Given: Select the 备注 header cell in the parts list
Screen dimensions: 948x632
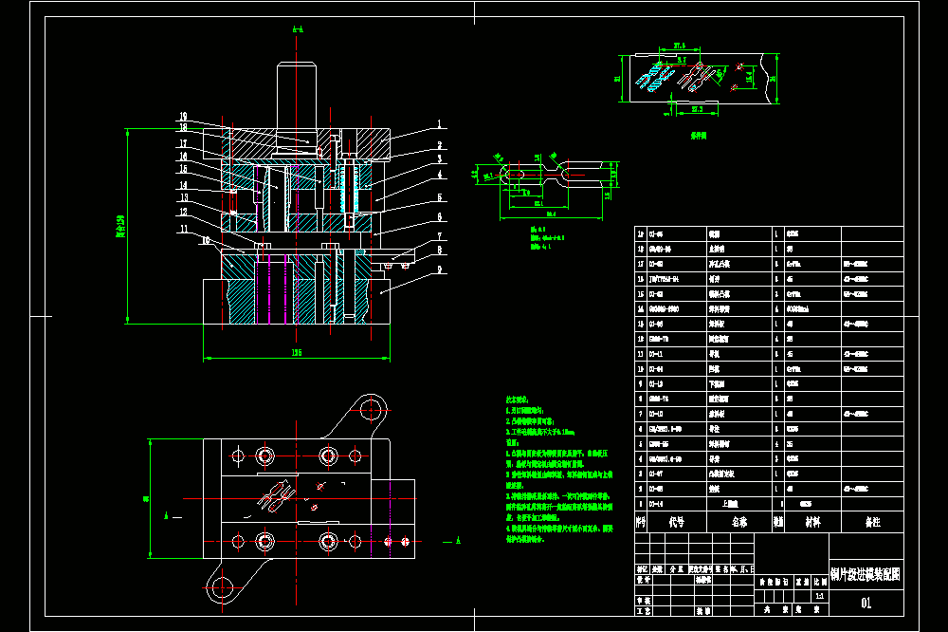Looking at the screenshot, I should click(872, 522).
